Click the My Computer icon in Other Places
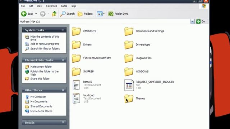This screenshot has height=129, width=230. coord(27,97)
